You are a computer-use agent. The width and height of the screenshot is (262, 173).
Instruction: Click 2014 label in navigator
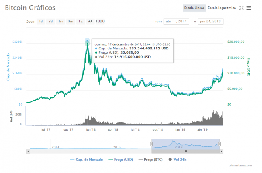55,147
